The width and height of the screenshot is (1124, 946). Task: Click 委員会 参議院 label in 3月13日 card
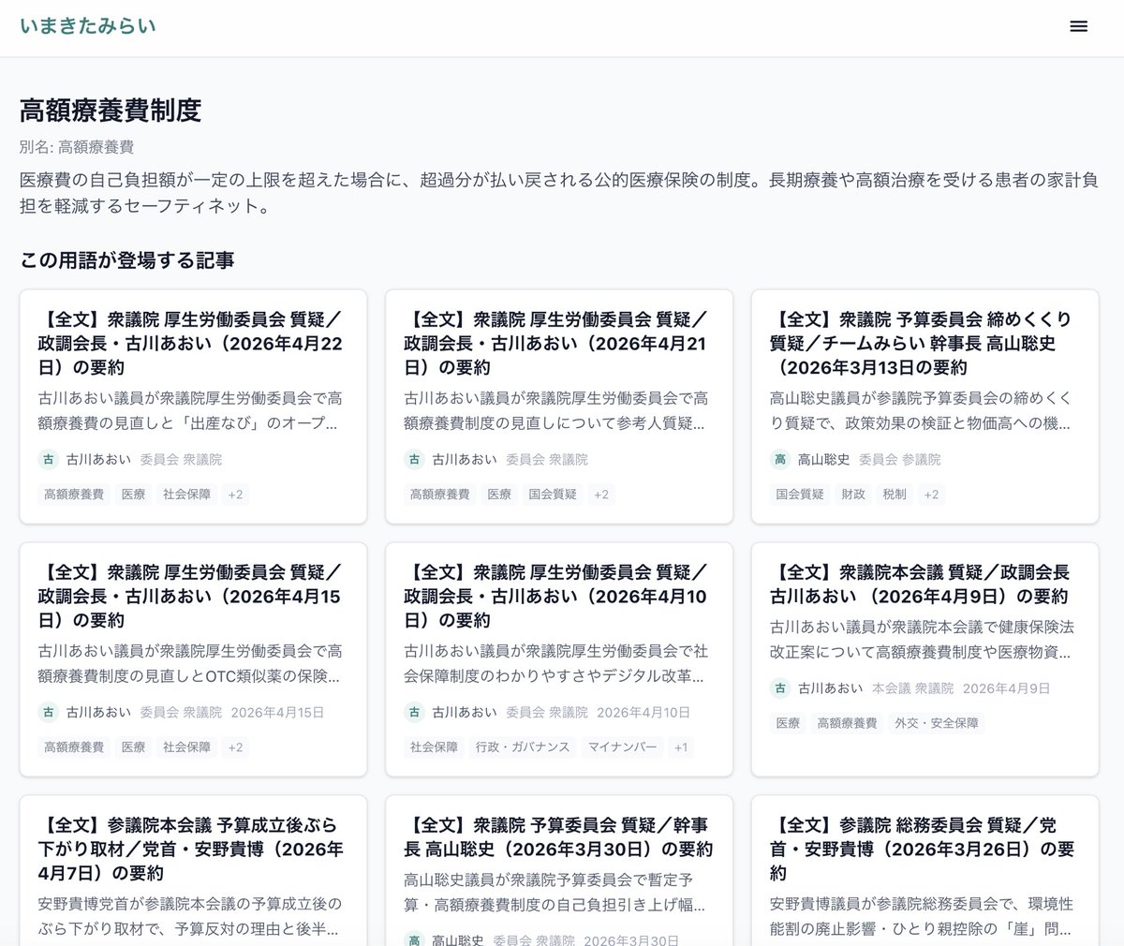(x=899, y=459)
